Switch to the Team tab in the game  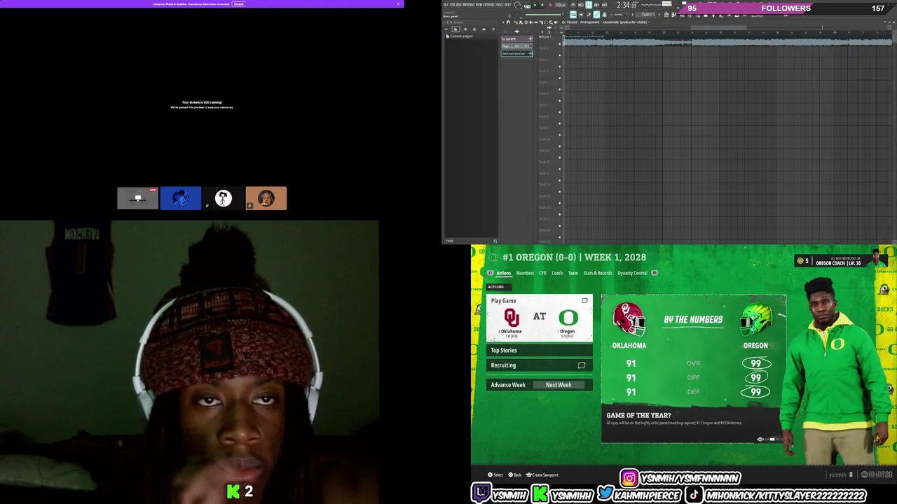click(573, 273)
